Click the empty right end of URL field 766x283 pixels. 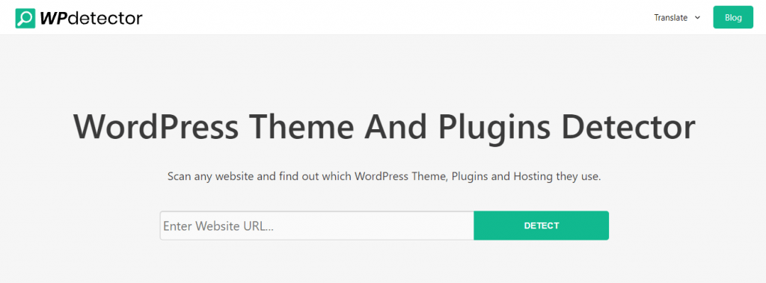[x=440, y=226]
